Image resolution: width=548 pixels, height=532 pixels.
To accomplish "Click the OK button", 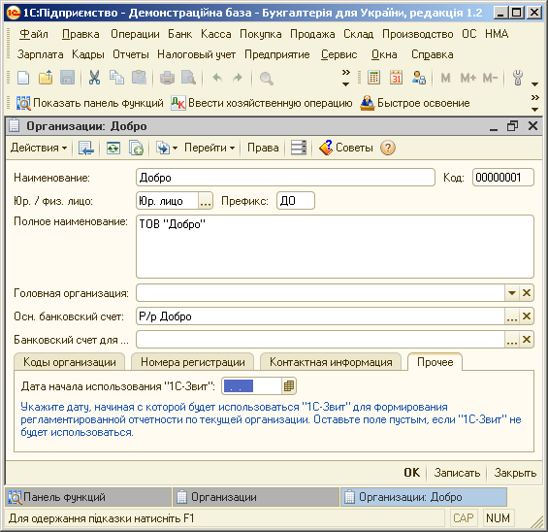I will coord(411,473).
